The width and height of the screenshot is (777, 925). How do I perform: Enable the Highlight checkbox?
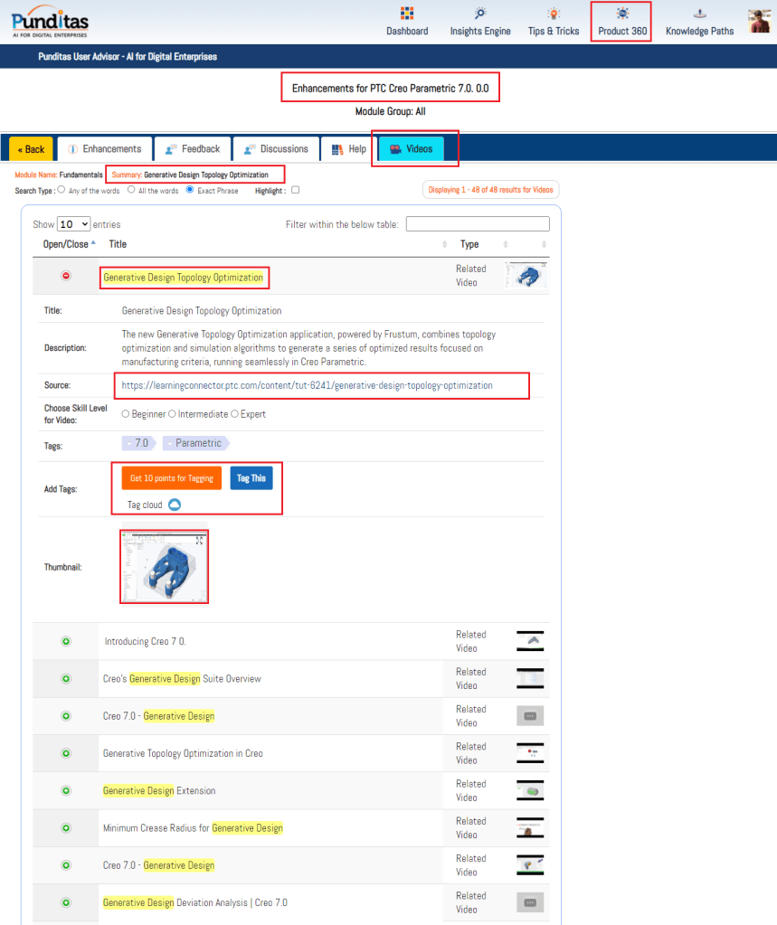click(x=296, y=190)
